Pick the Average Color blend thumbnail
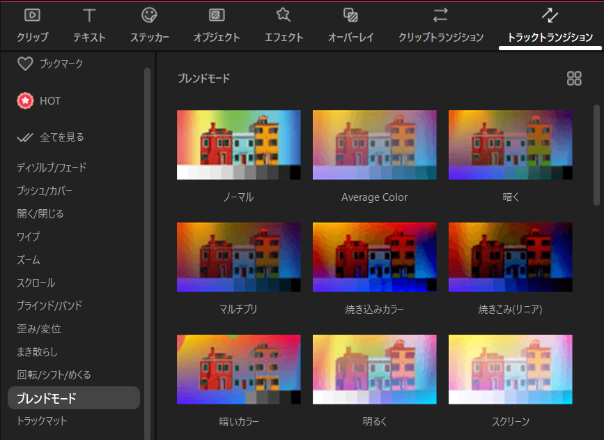 click(x=374, y=145)
